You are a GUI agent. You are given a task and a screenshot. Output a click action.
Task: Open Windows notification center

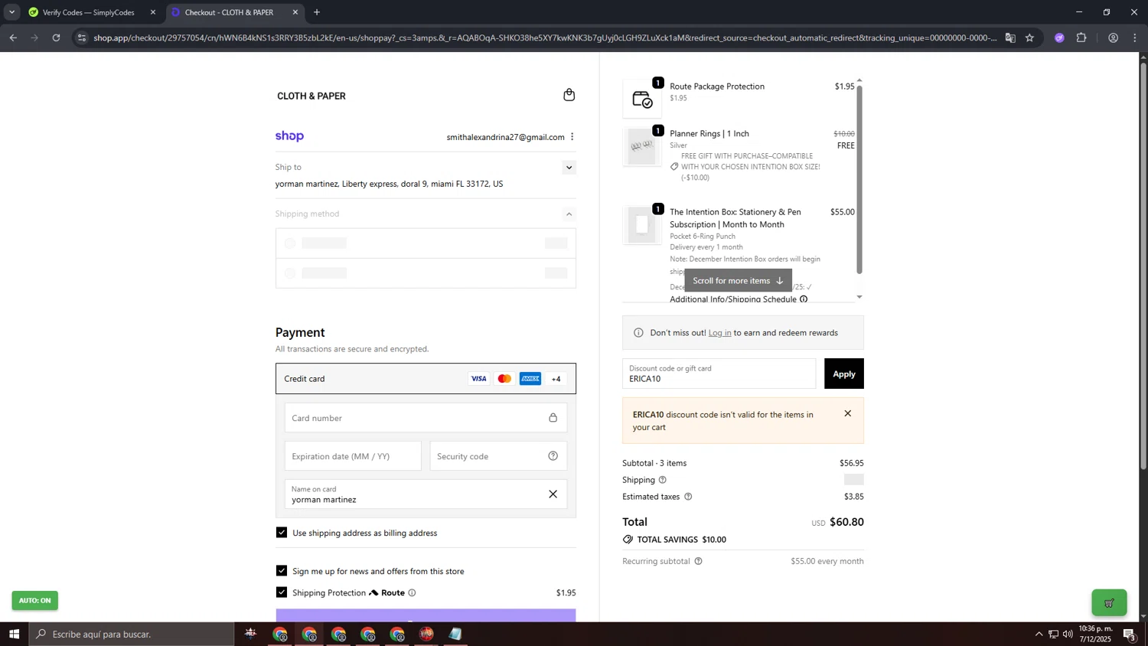(x=1129, y=634)
